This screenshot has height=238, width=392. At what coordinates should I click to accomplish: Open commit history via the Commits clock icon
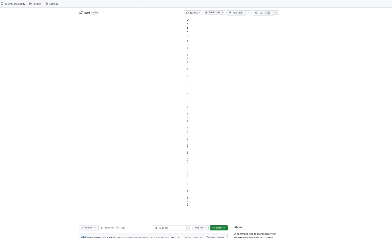click(208, 237)
